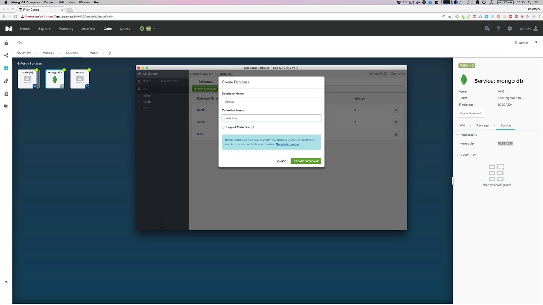Select the Databases tab in Compass
Screen dimensions: 543x305
[206, 81]
